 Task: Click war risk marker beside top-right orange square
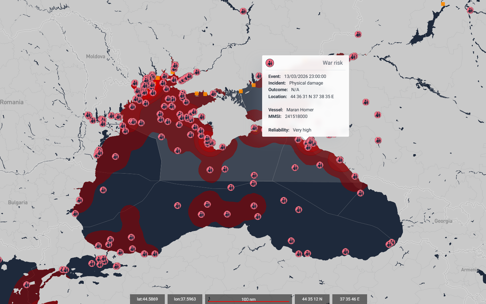[470, 10]
